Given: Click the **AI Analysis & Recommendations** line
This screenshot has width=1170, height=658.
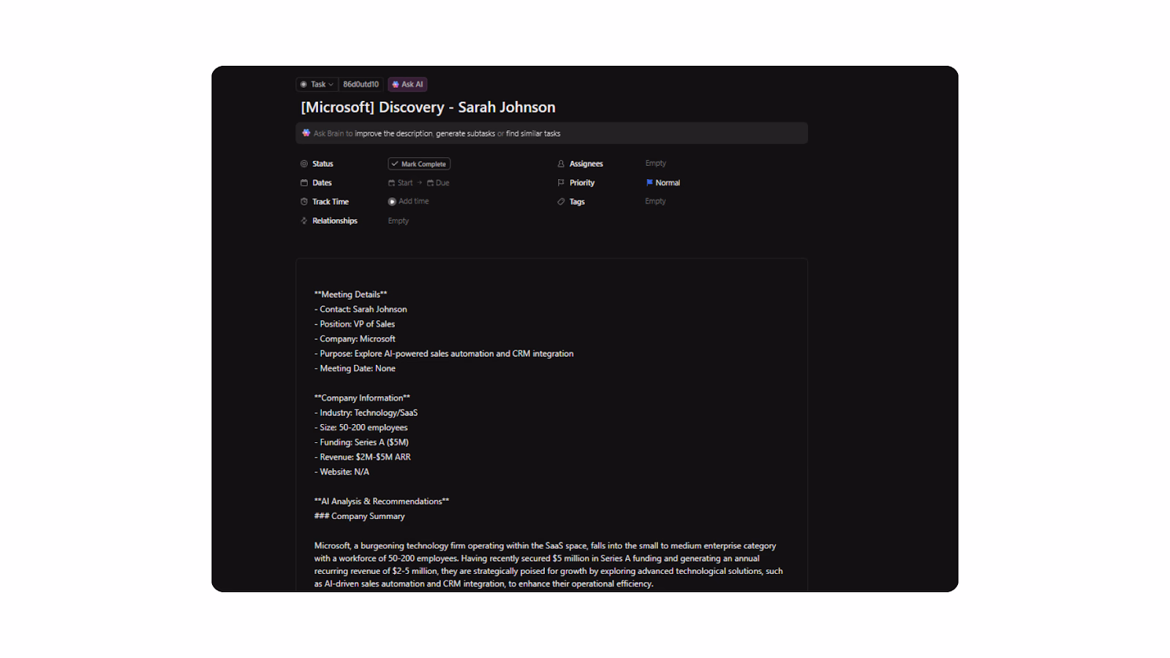Looking at the screenshot, I should (x=382, y=502).
